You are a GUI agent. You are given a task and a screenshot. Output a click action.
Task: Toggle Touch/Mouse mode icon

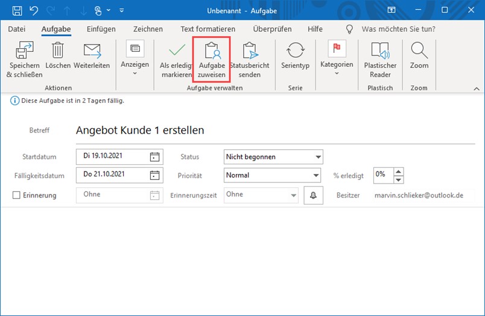coord(98,11)
